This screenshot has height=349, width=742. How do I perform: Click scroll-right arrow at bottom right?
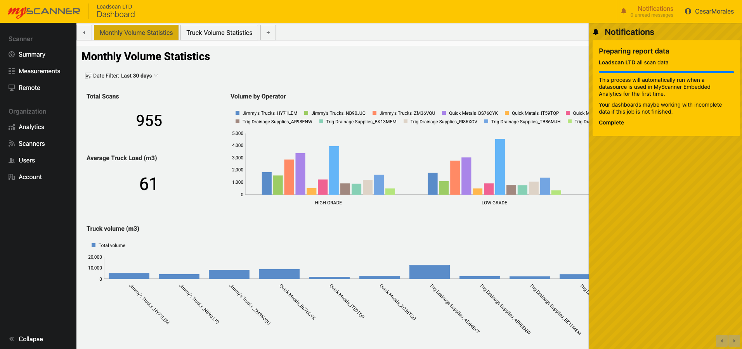coord(734,341)
